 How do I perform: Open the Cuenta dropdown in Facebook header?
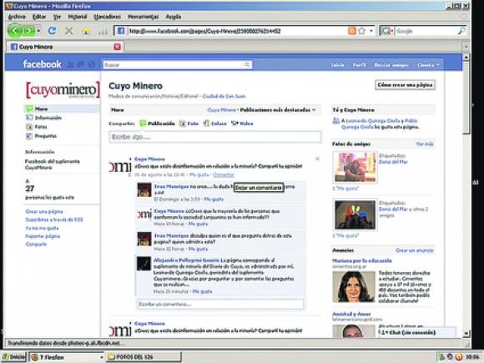(x=428, y=64)
